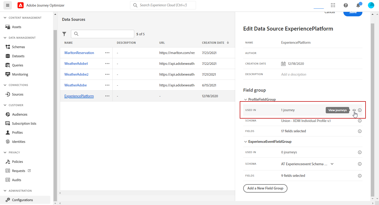Toggle the hamburger navigation menu
Image resolution: width=379 pixels, height=205 pixels.
pyautogui.click(x=7, y=5)
